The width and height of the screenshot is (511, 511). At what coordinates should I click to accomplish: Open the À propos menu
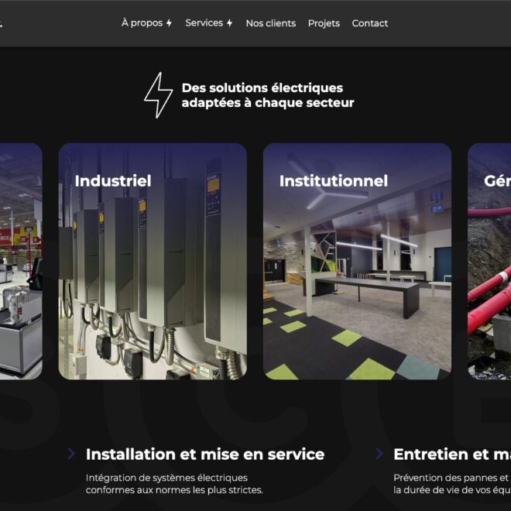tap(142, 23)
